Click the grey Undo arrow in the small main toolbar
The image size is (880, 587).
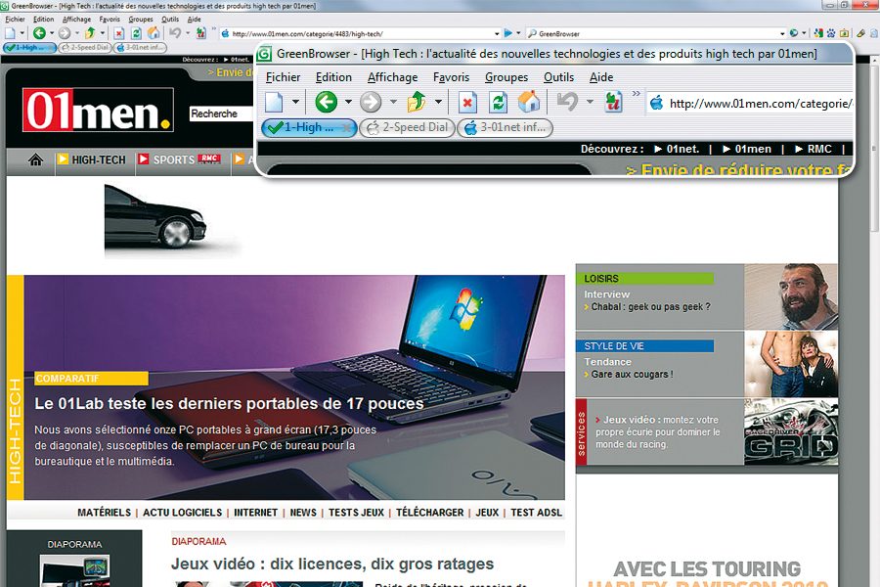[x=176, y=33]
